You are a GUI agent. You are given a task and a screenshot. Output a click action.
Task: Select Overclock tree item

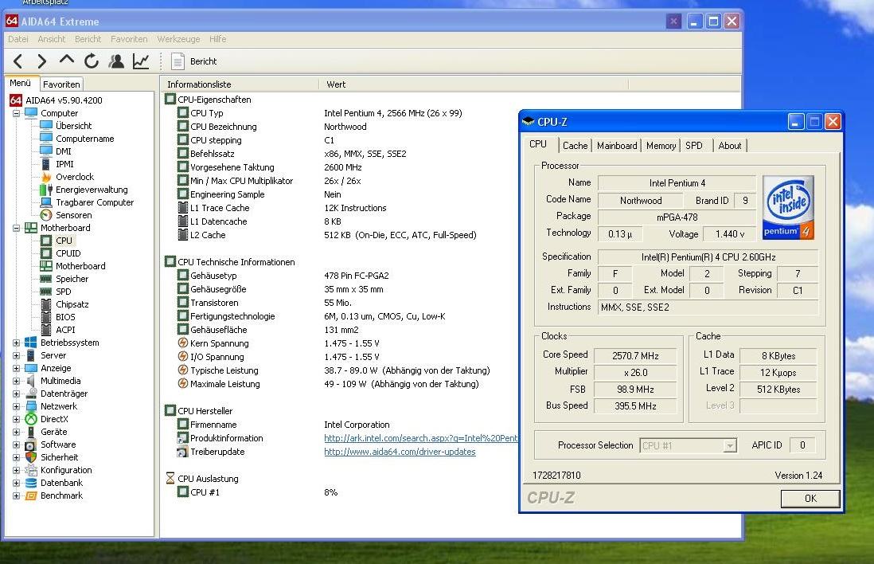pyautogui.click(x=74, y=177)
